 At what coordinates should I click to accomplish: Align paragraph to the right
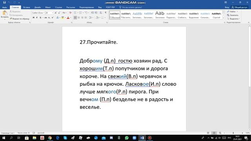(x=82, y=18)
